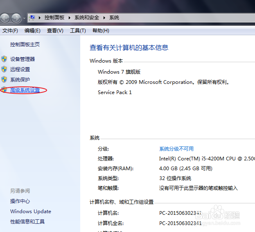Click the copyright line 2009 Microsoft Corporation
Screen dimensions: 255x232
pyautogui.click(x=163, y=82)
